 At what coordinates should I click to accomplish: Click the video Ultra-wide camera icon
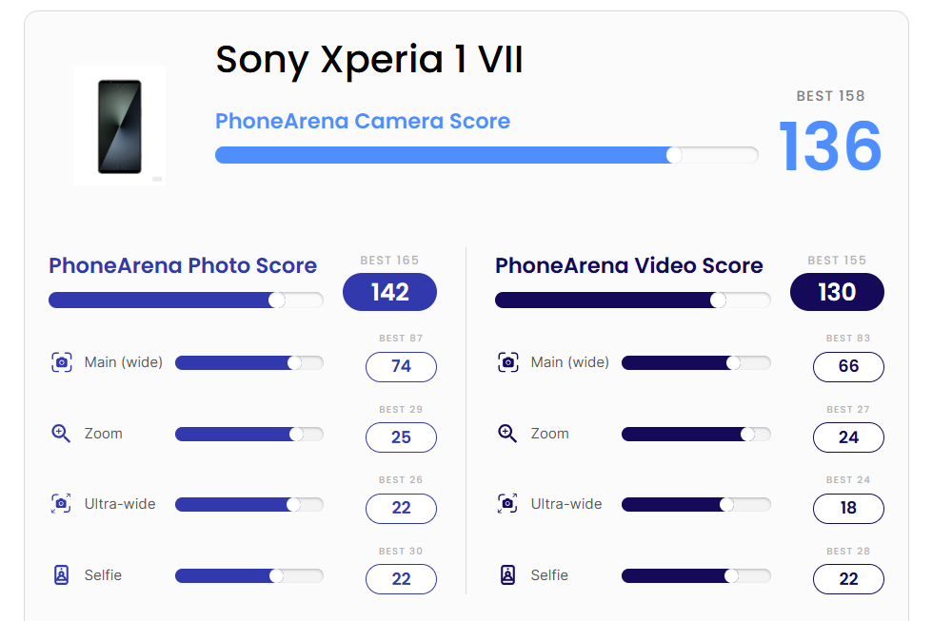tap(507, 503)
